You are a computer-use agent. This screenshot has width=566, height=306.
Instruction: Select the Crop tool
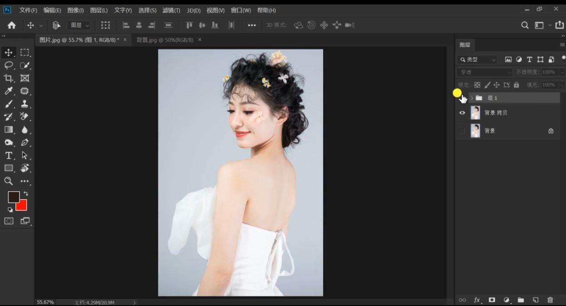(x=10, y=78)
